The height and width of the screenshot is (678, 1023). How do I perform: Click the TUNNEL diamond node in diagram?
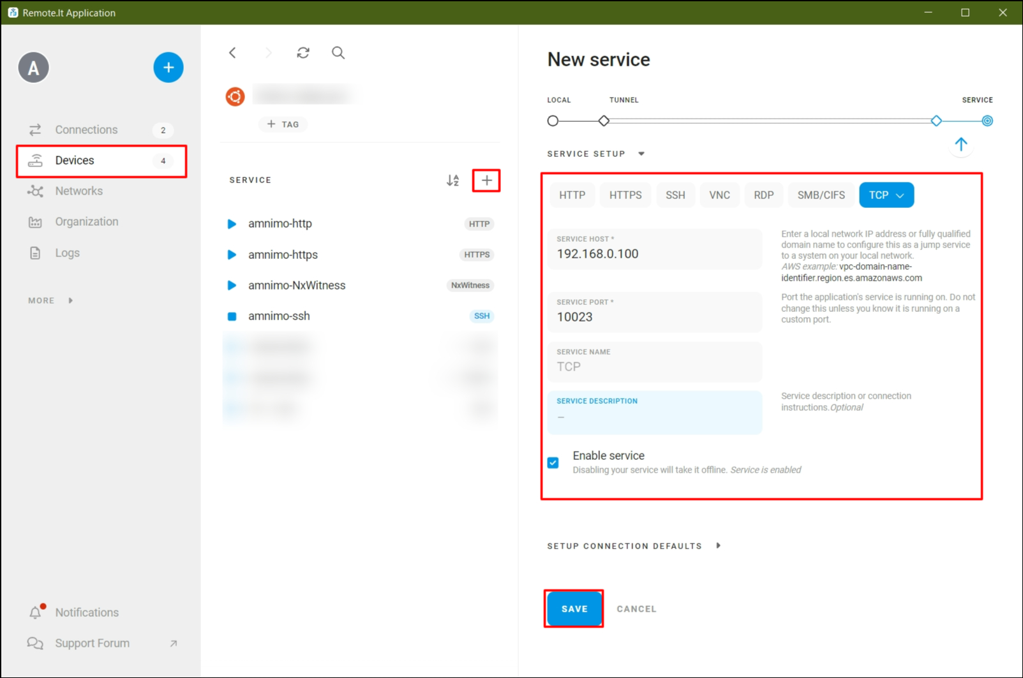click(x=604, y=121)
